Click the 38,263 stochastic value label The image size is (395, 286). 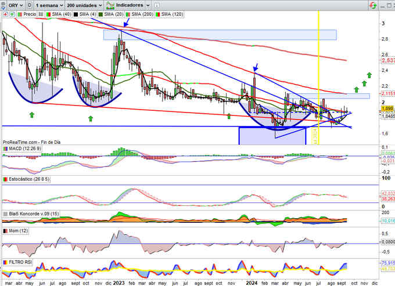click(x=388, y=199)
